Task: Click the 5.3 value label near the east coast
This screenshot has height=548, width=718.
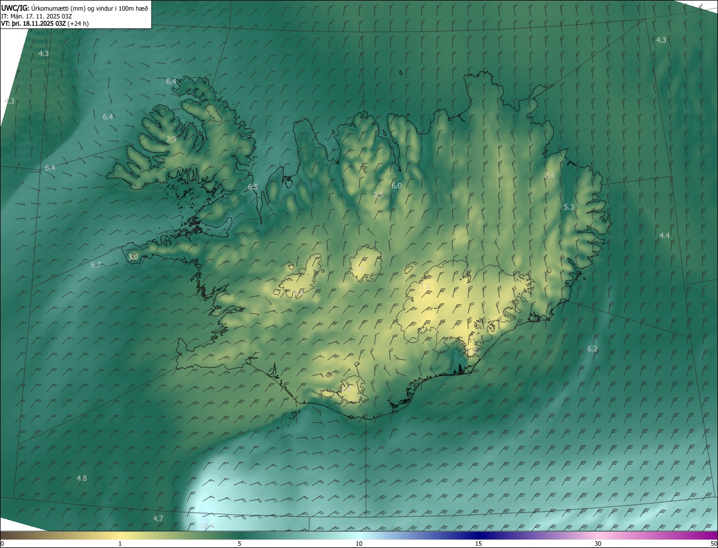Action: 569,207
